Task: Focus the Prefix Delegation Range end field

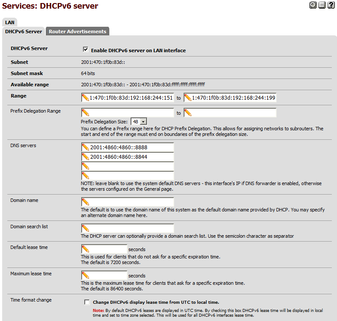Action: [x=230, y=113]
